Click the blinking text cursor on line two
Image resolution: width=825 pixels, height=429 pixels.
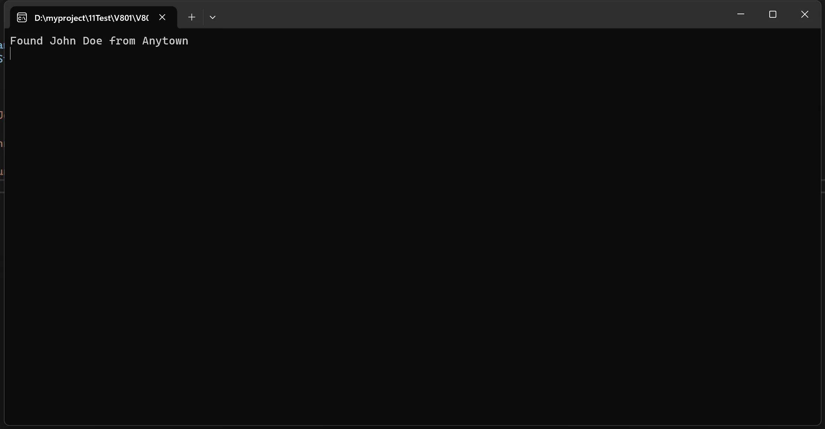click(x=10, y=54)
